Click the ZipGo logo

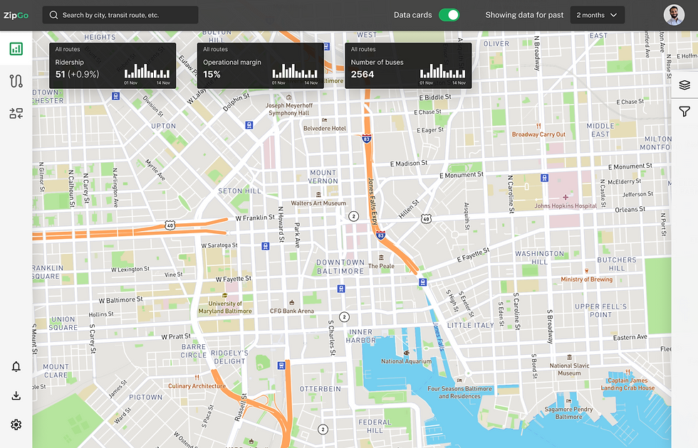(x=16, y=15)
